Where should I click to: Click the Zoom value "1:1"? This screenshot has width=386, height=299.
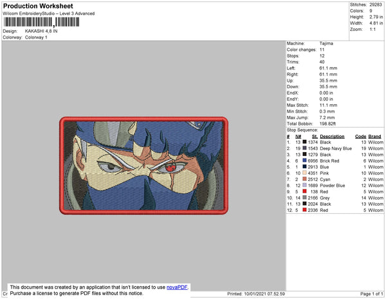(372, 30)
